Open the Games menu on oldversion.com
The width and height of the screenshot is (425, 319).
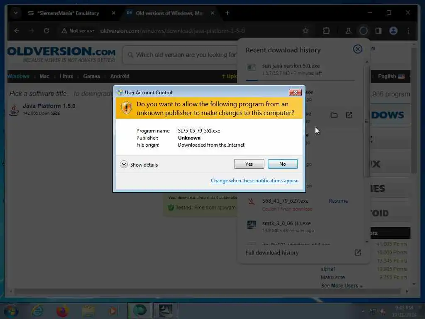coord(91,76)
